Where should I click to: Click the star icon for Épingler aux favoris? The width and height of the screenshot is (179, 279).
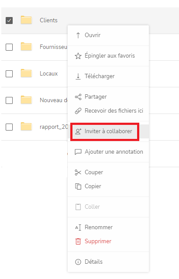tap(78, 56)
